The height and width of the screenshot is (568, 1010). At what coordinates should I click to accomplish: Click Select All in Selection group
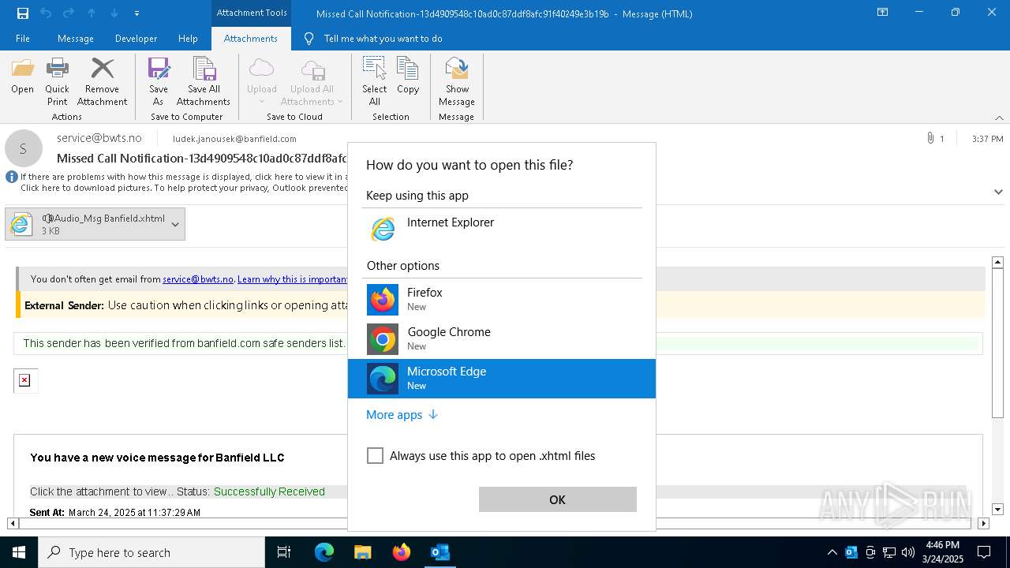375,82
